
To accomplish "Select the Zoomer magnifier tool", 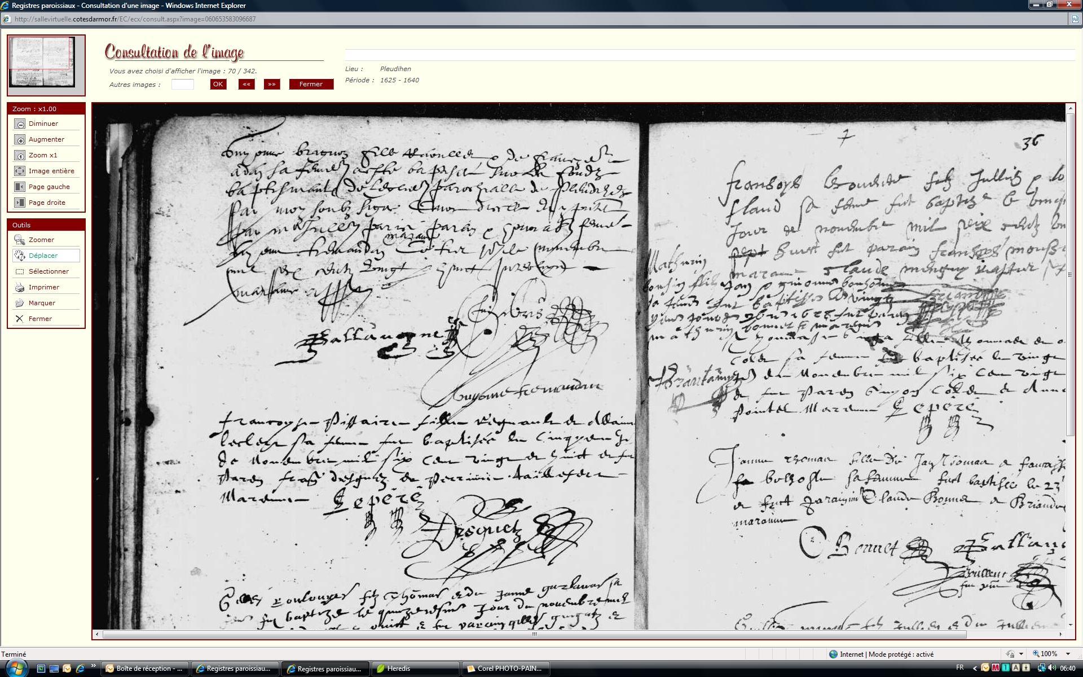I will click(20, 240).
